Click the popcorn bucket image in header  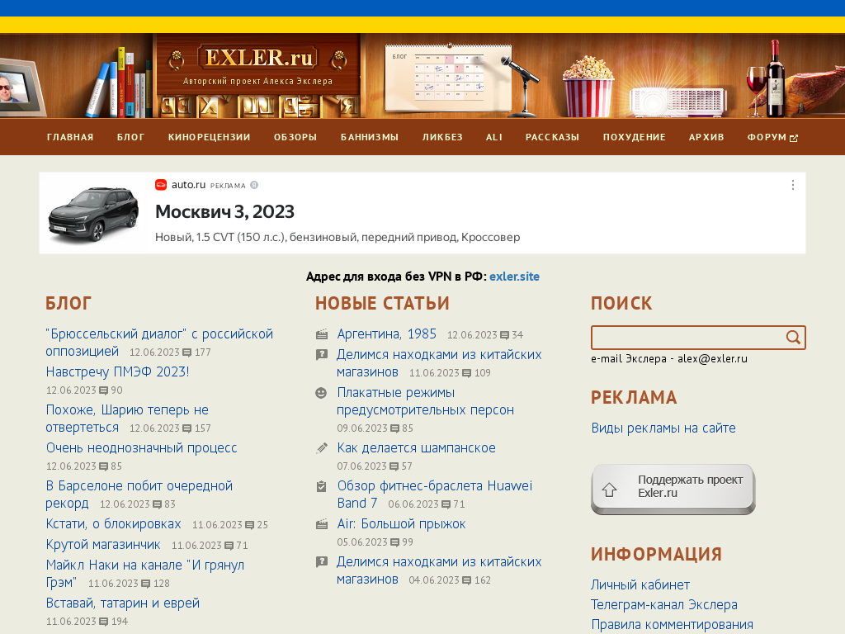[x=588, y=87]
